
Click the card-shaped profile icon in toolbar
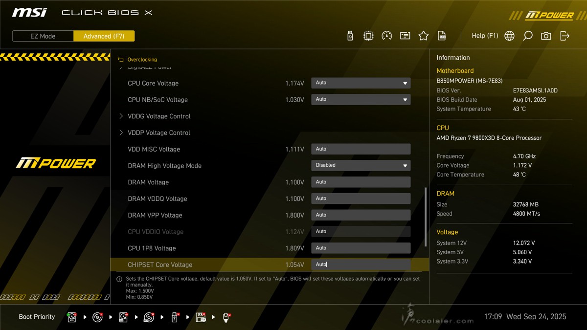click(405, 36)
